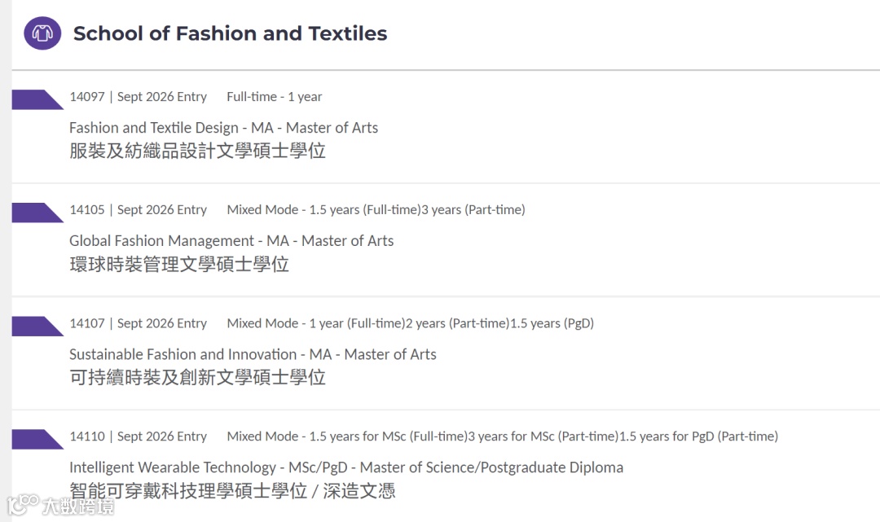Open Fashion and Textile Design MA link
The image size is (880, 522).
click(x=223, y=128)
